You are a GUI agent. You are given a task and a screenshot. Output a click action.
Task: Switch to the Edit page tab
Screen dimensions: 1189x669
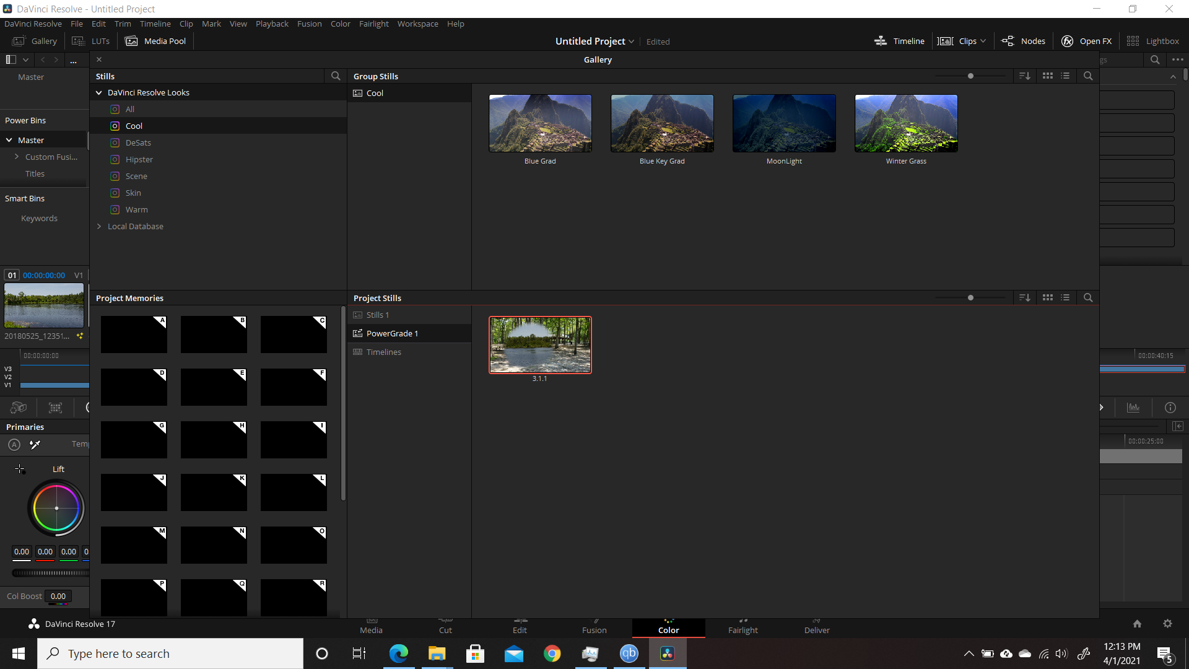[x=520, y=627]
